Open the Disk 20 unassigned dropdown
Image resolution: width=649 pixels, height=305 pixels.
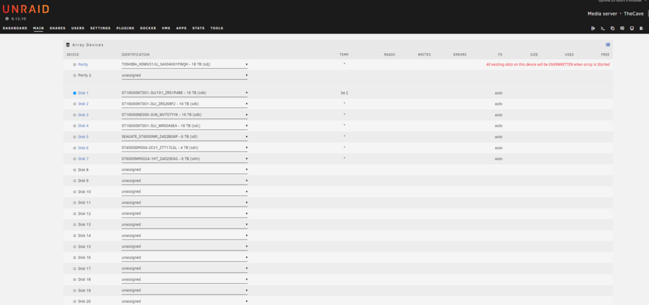coord(184,301)
